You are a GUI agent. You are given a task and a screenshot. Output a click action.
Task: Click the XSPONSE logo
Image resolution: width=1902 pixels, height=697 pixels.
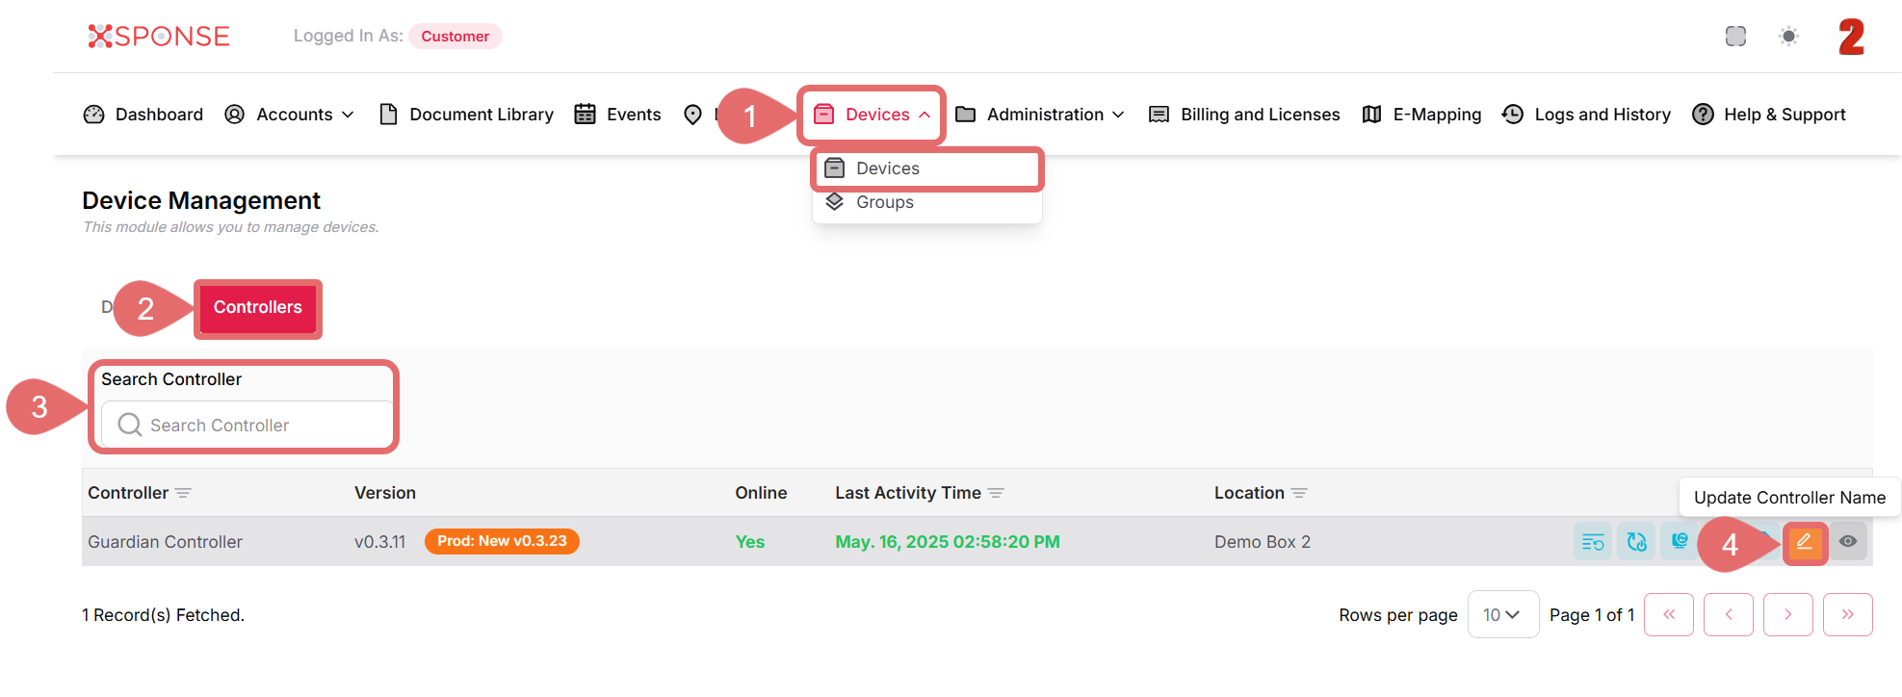[x=159, y=37]
